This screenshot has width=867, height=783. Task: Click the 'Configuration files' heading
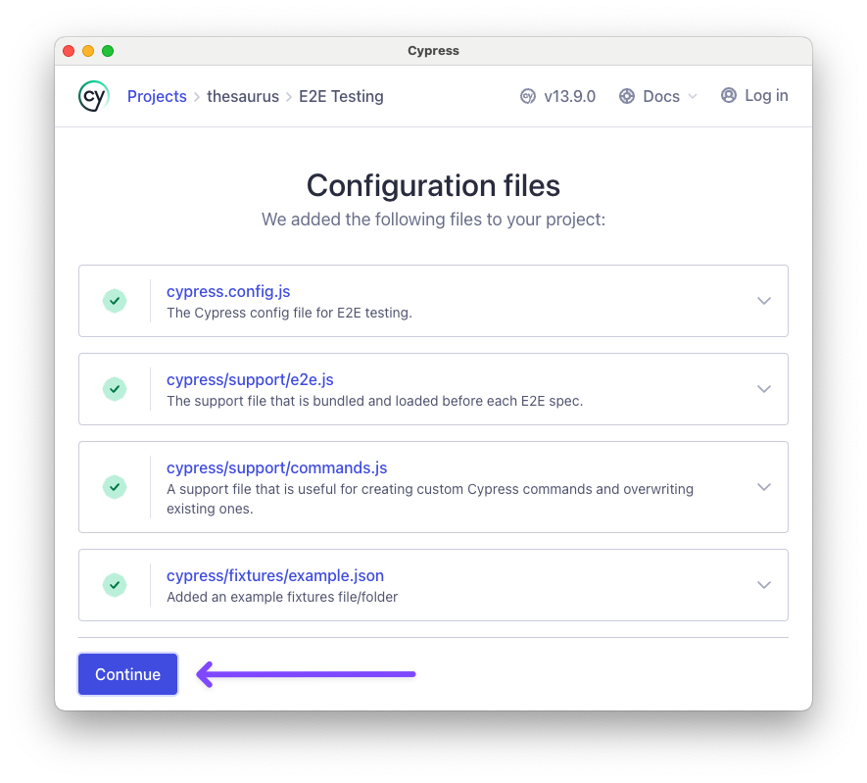point(433,185)
